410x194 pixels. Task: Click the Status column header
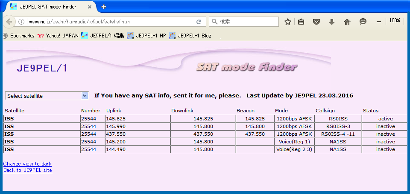(371, 111)
